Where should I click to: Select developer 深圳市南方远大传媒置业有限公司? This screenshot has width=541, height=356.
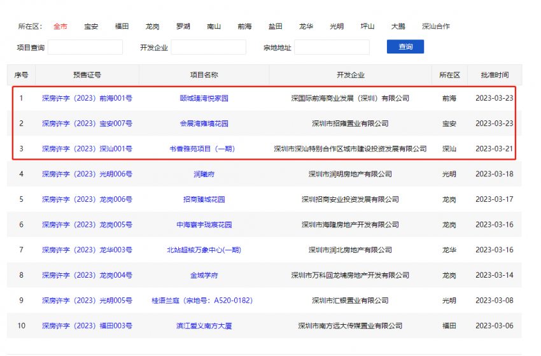click(x=350, y=325)
